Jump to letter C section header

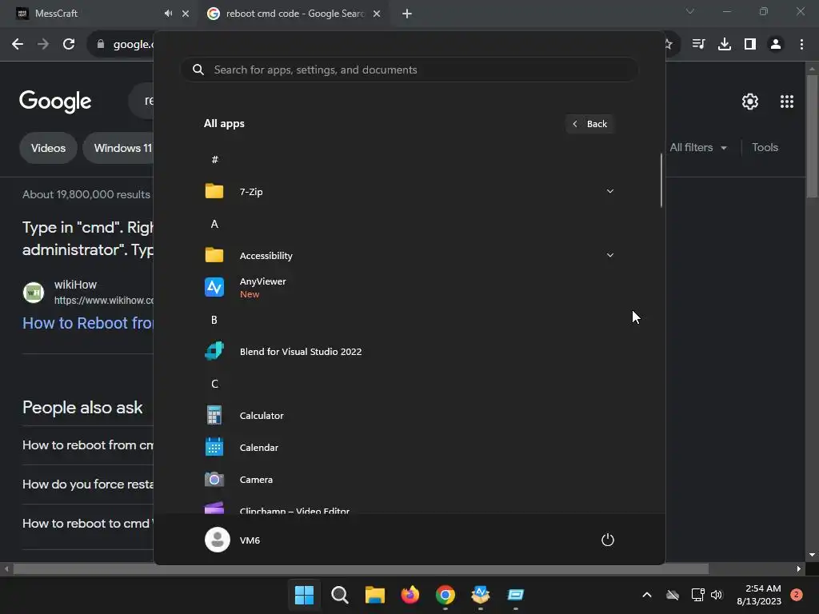[x=214, y=384]
